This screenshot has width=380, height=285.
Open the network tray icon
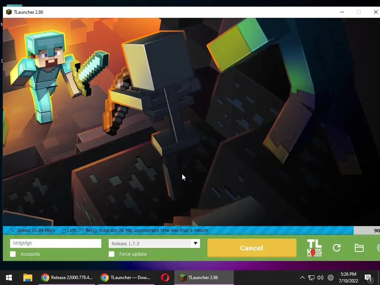[311, 278]
